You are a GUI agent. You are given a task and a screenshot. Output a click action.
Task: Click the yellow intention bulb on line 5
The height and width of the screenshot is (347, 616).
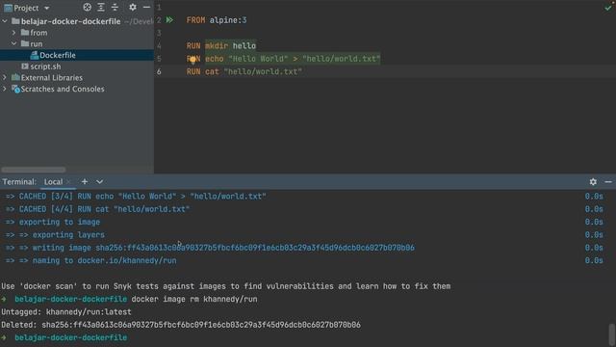192,60
